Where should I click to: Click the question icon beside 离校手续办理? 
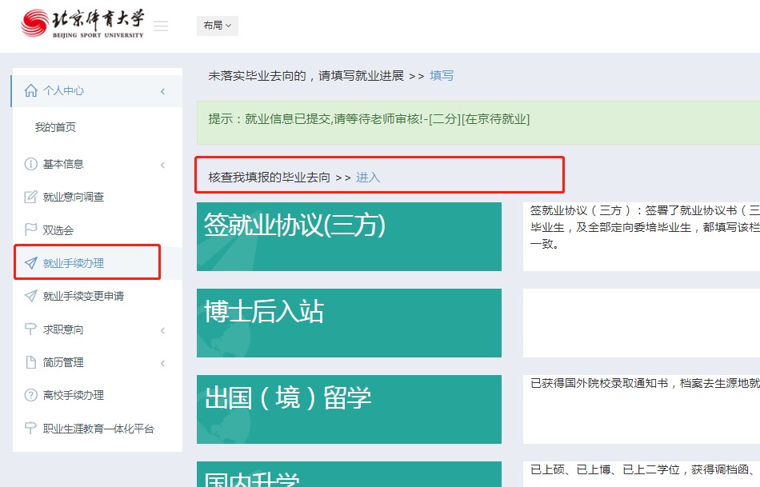(31, 395)
